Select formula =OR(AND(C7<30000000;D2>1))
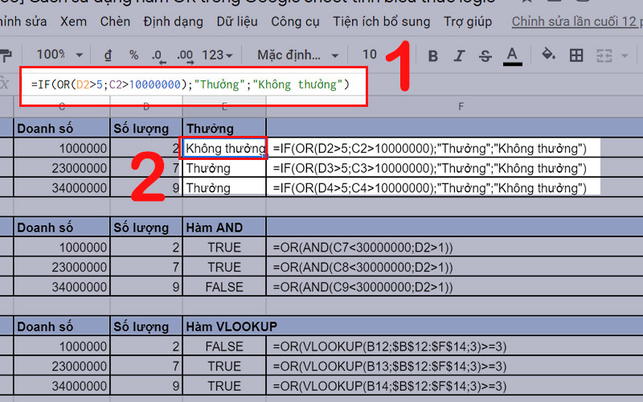 363,248
